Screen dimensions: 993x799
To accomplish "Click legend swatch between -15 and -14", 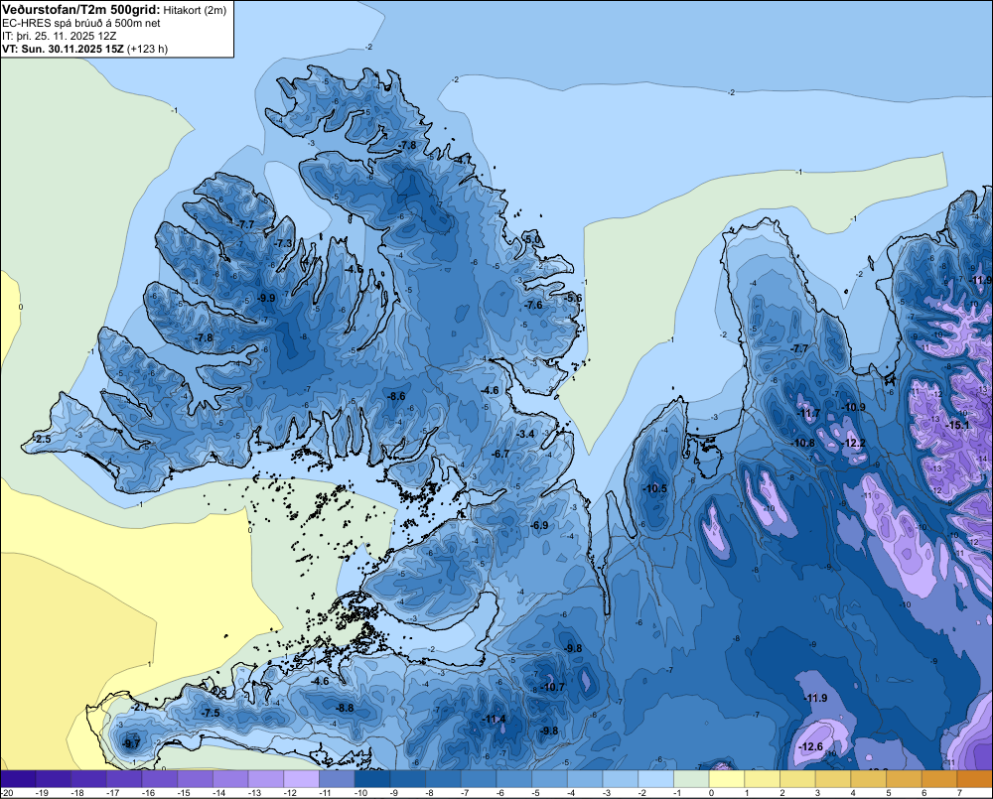I will pos(195,778).
